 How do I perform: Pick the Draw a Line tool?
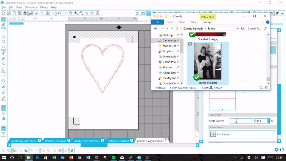coord(4,31)
